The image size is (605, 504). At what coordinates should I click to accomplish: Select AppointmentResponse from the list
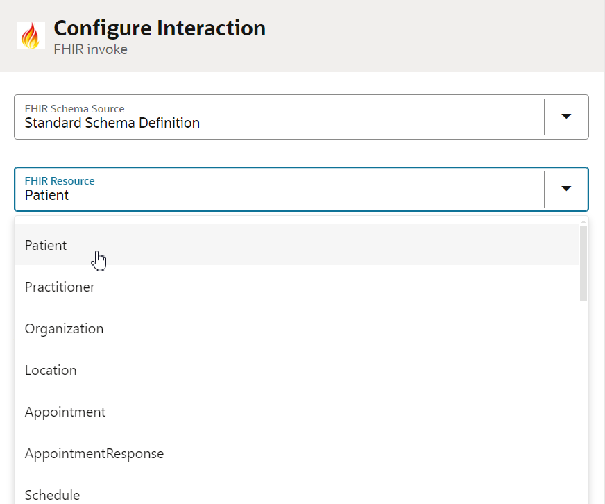pos(94,453)
